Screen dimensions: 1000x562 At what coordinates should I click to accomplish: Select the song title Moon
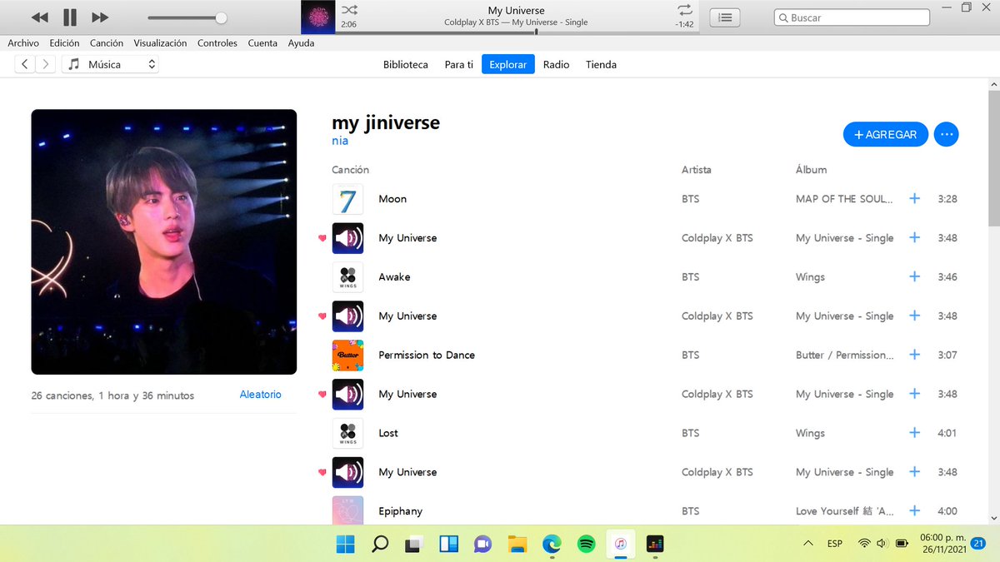tap(392, 199)
